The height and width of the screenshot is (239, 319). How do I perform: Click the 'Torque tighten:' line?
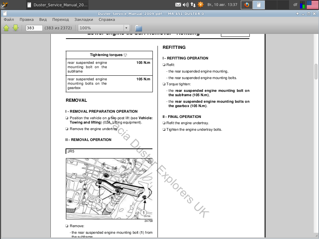tap(179, 84)
